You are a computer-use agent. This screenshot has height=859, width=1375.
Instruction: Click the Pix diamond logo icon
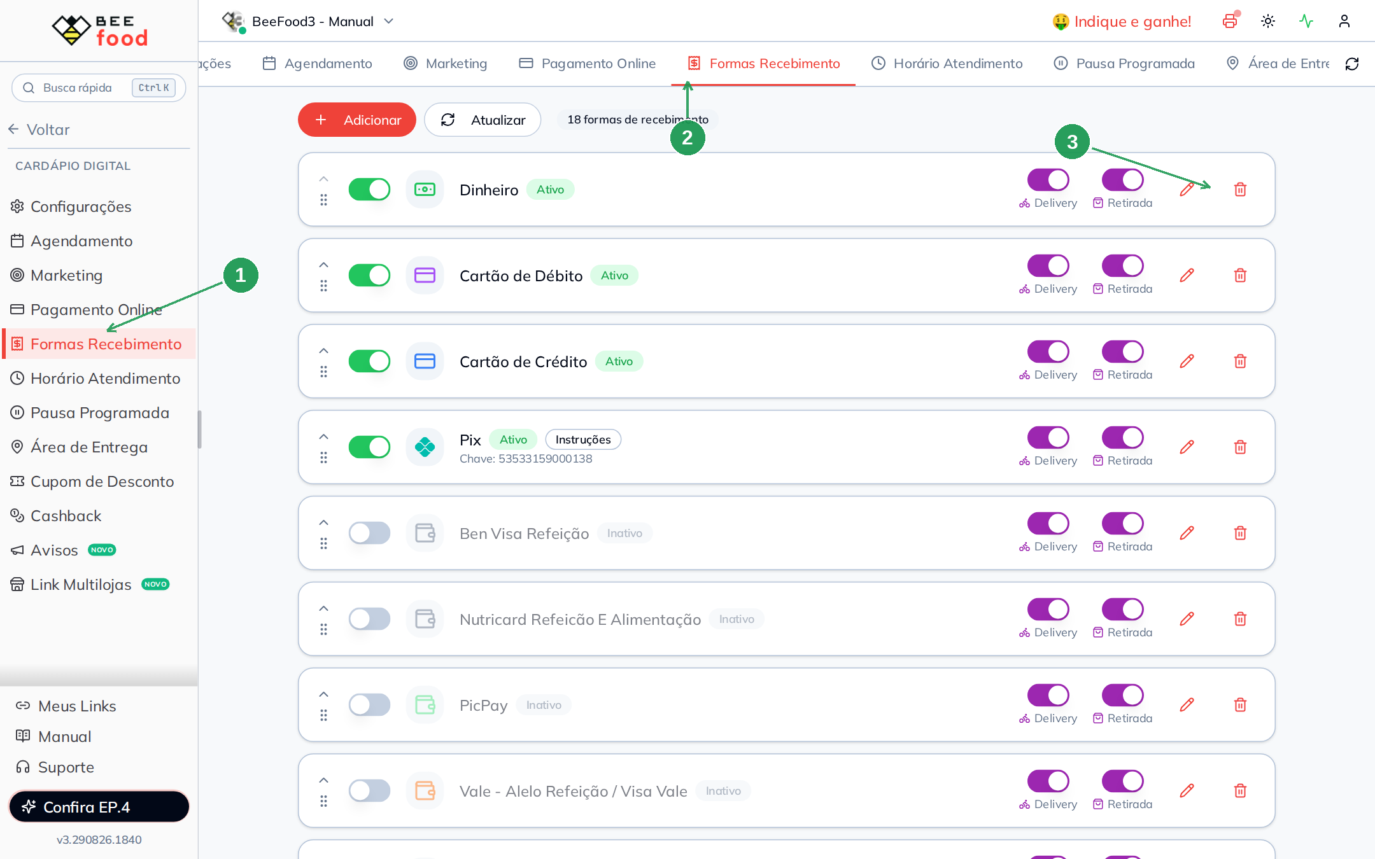425,447
